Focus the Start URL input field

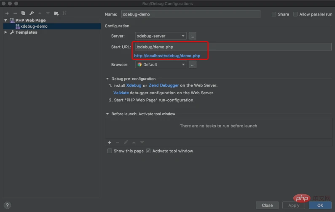[233, 47]
